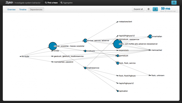Select the timelineservice node circle
This screenshot has width=182, height=103.
click(85, 68)
